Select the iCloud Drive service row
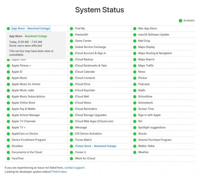Viewport: 200px width, 176px height. 83,84
